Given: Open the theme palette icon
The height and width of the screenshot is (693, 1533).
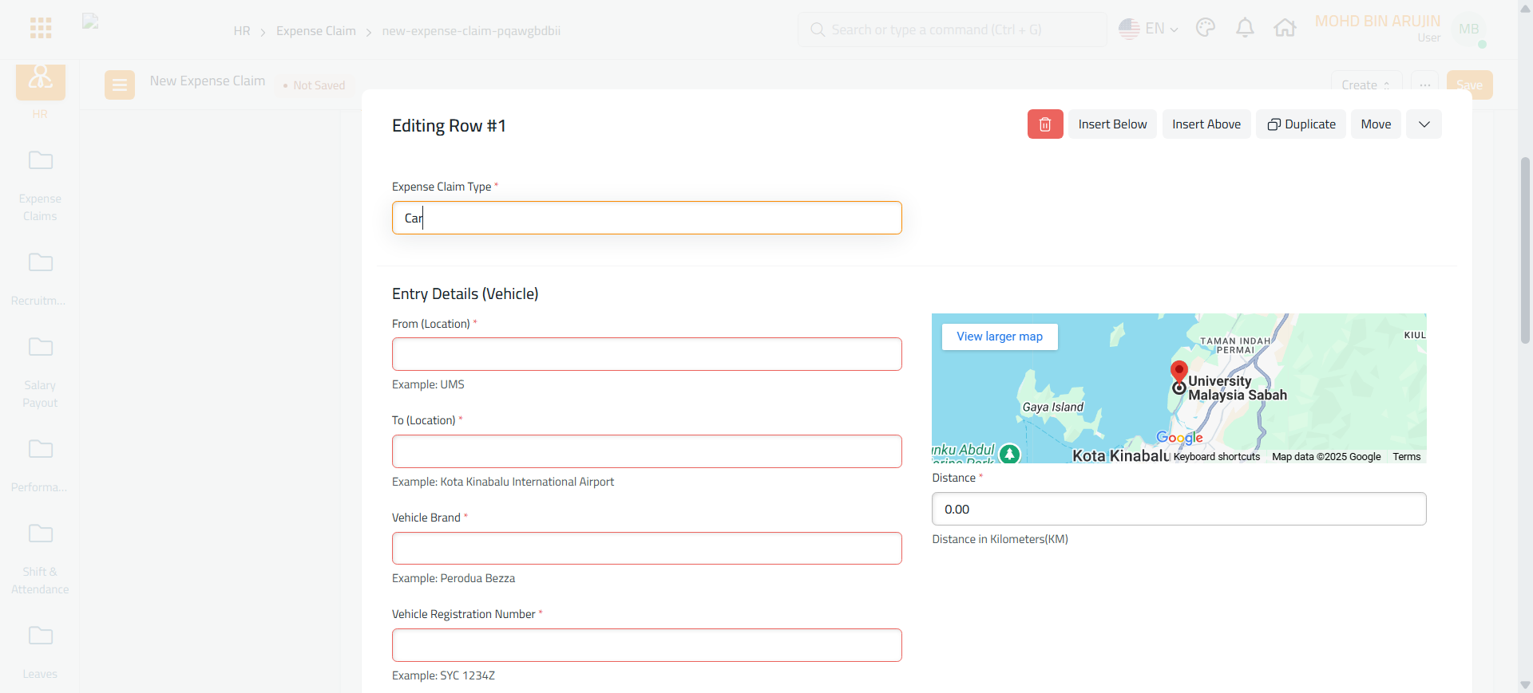Looking at the screenshot, I should [1206, 29].
